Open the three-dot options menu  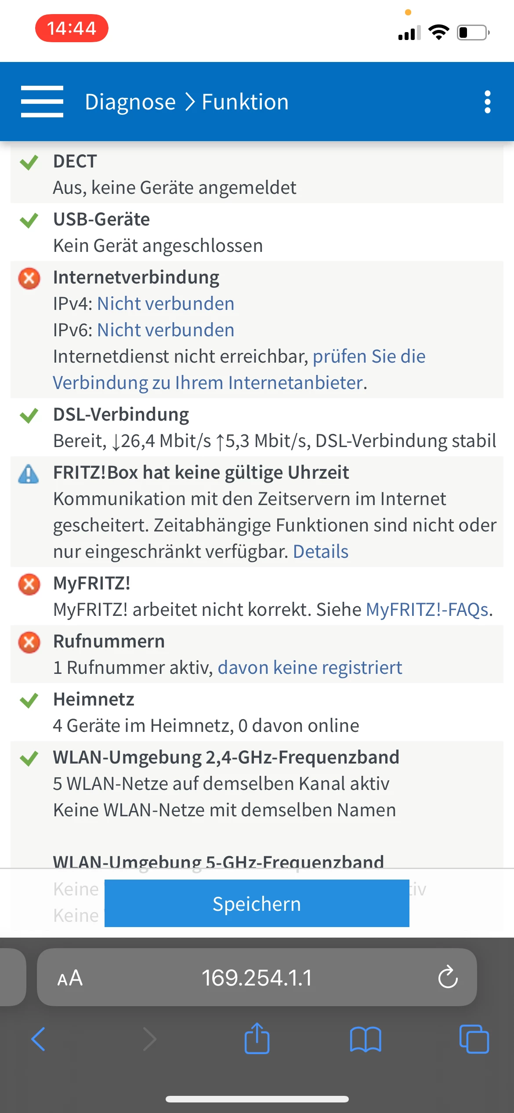[x=487, y=102]
